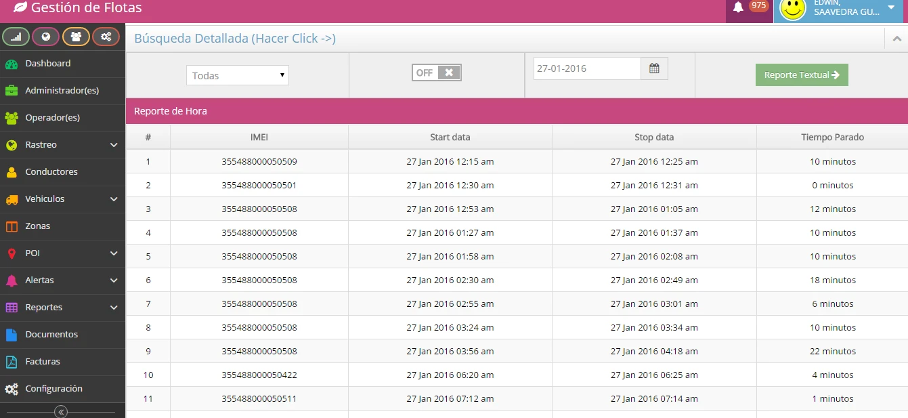Open notifications bell with 975 badge
Viewport: 908px width, 418px height.
(739, 7)
